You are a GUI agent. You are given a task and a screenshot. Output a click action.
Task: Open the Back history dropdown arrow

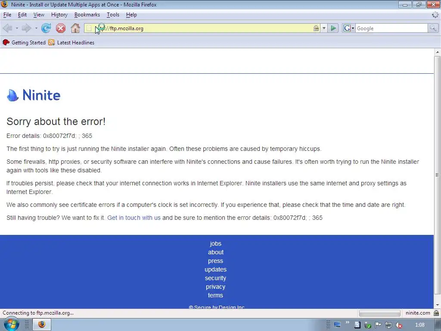(17, 28)
